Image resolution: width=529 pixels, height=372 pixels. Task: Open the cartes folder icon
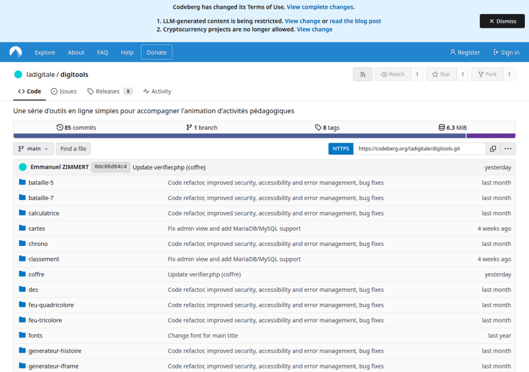tap(22, 228)
